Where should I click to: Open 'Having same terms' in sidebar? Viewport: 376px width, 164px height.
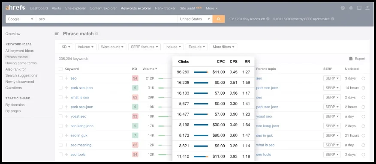tap(21, 63)
